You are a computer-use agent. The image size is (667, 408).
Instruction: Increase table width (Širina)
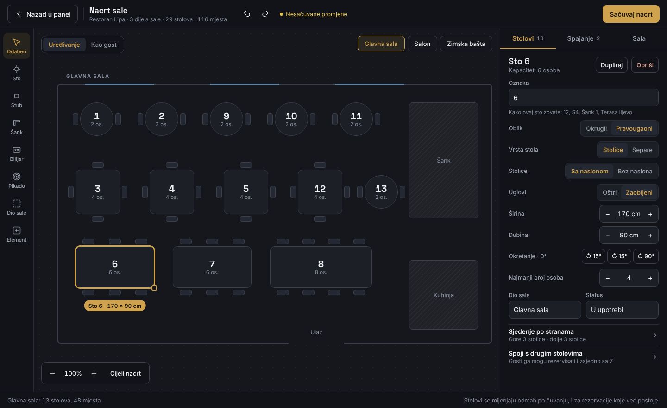click(650, 214)
